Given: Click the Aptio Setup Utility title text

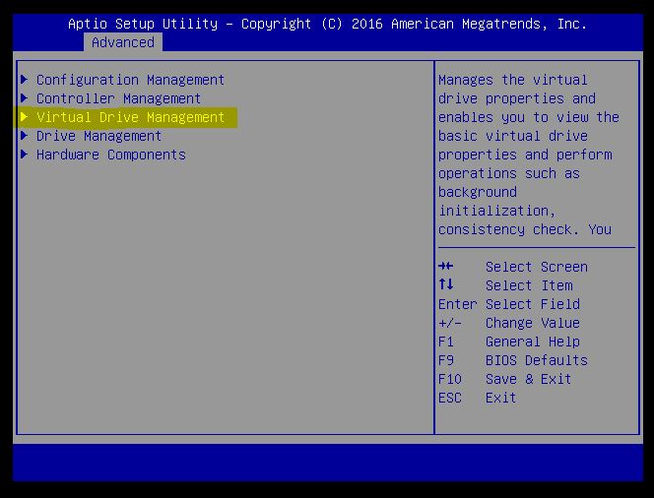Looking at the screenshot, I should click(x=327, y=24).
